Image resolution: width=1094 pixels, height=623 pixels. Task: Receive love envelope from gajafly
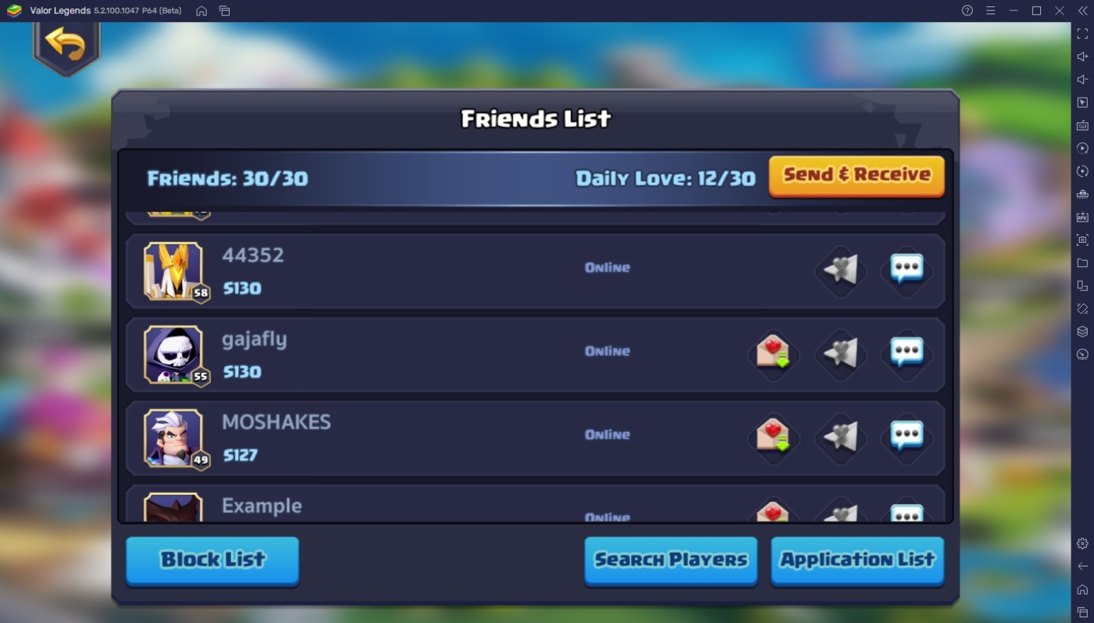773,352
